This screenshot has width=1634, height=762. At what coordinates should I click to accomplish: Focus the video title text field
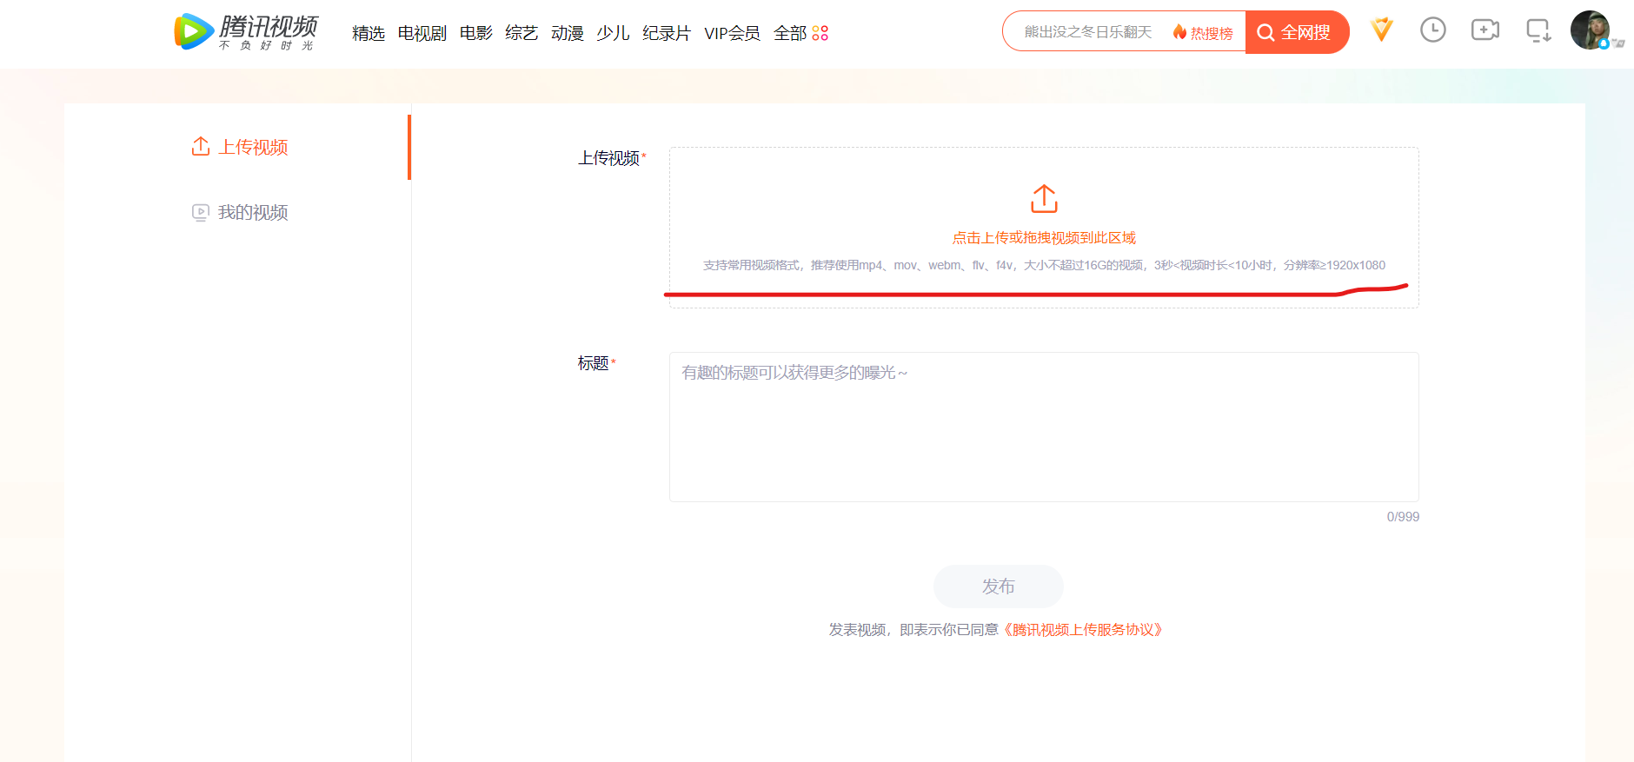(1043, 426)
